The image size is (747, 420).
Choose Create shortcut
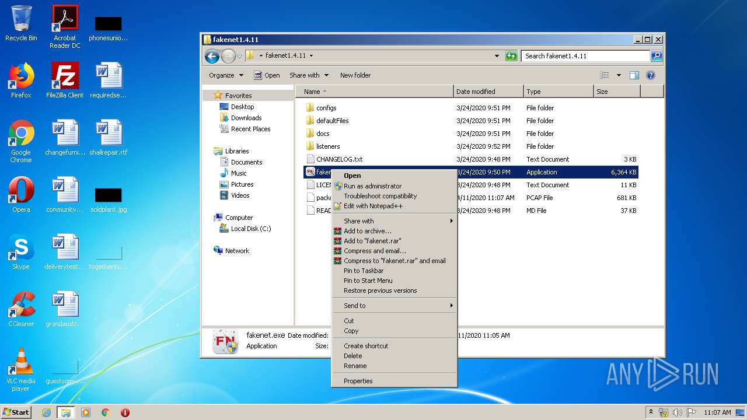(x=394, y=346)
